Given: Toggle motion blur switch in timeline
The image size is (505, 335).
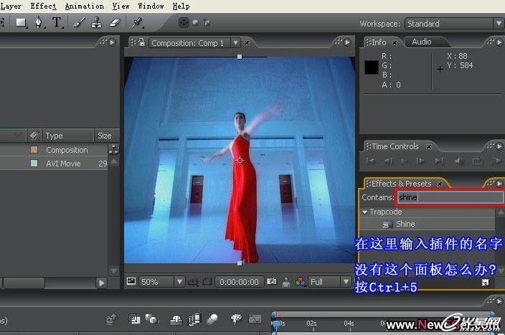Looking at the screenshot, I should (x=212, y=319).
